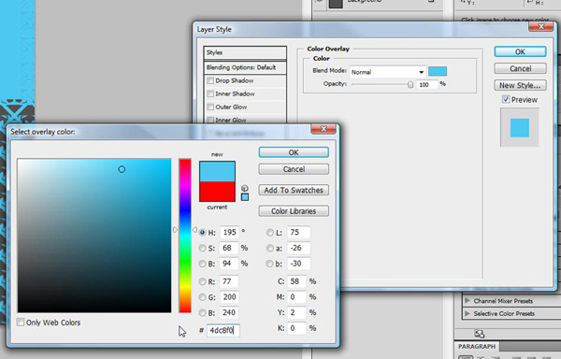561x359 pixels.
Task: Click the vertical hue slider strip
Action: point(185,236)
